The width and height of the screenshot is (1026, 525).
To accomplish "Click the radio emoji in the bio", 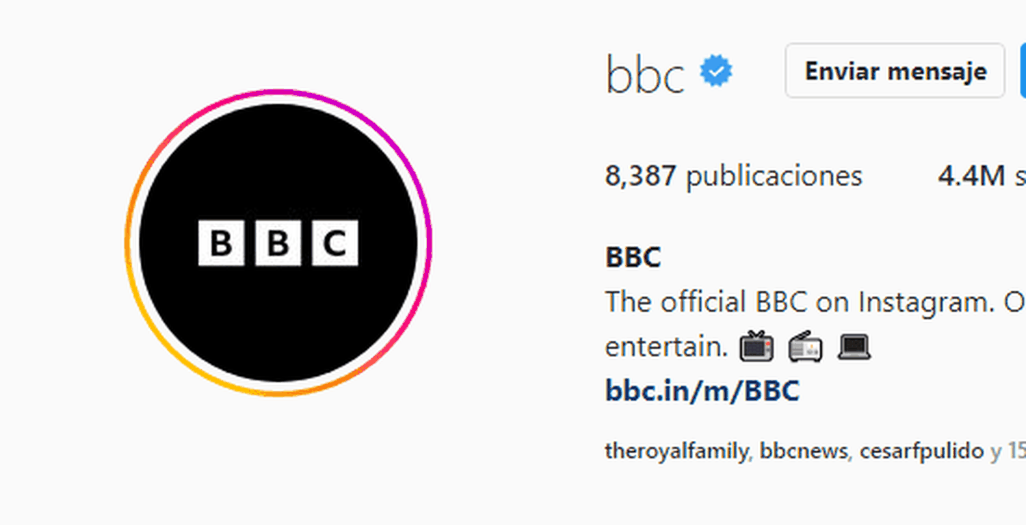I will [806, 347].
